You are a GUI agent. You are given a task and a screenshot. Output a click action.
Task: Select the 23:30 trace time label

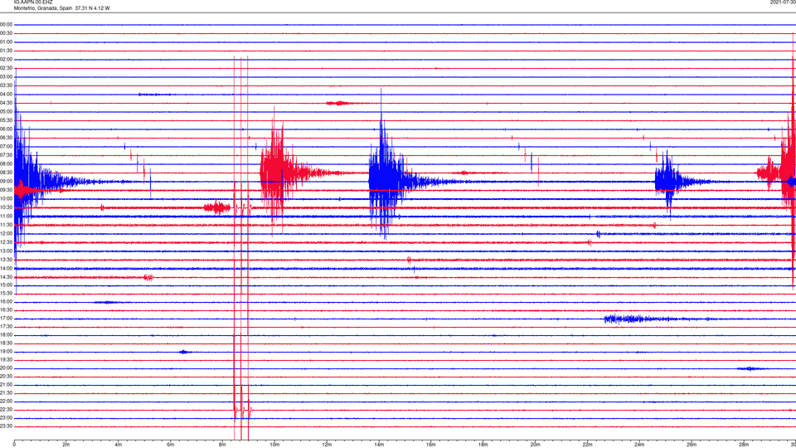pos(6,426)
